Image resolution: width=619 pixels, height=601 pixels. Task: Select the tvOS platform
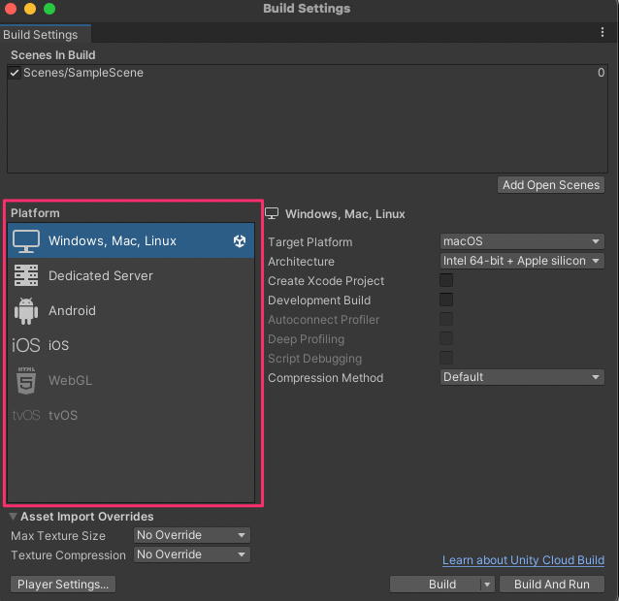131,415
